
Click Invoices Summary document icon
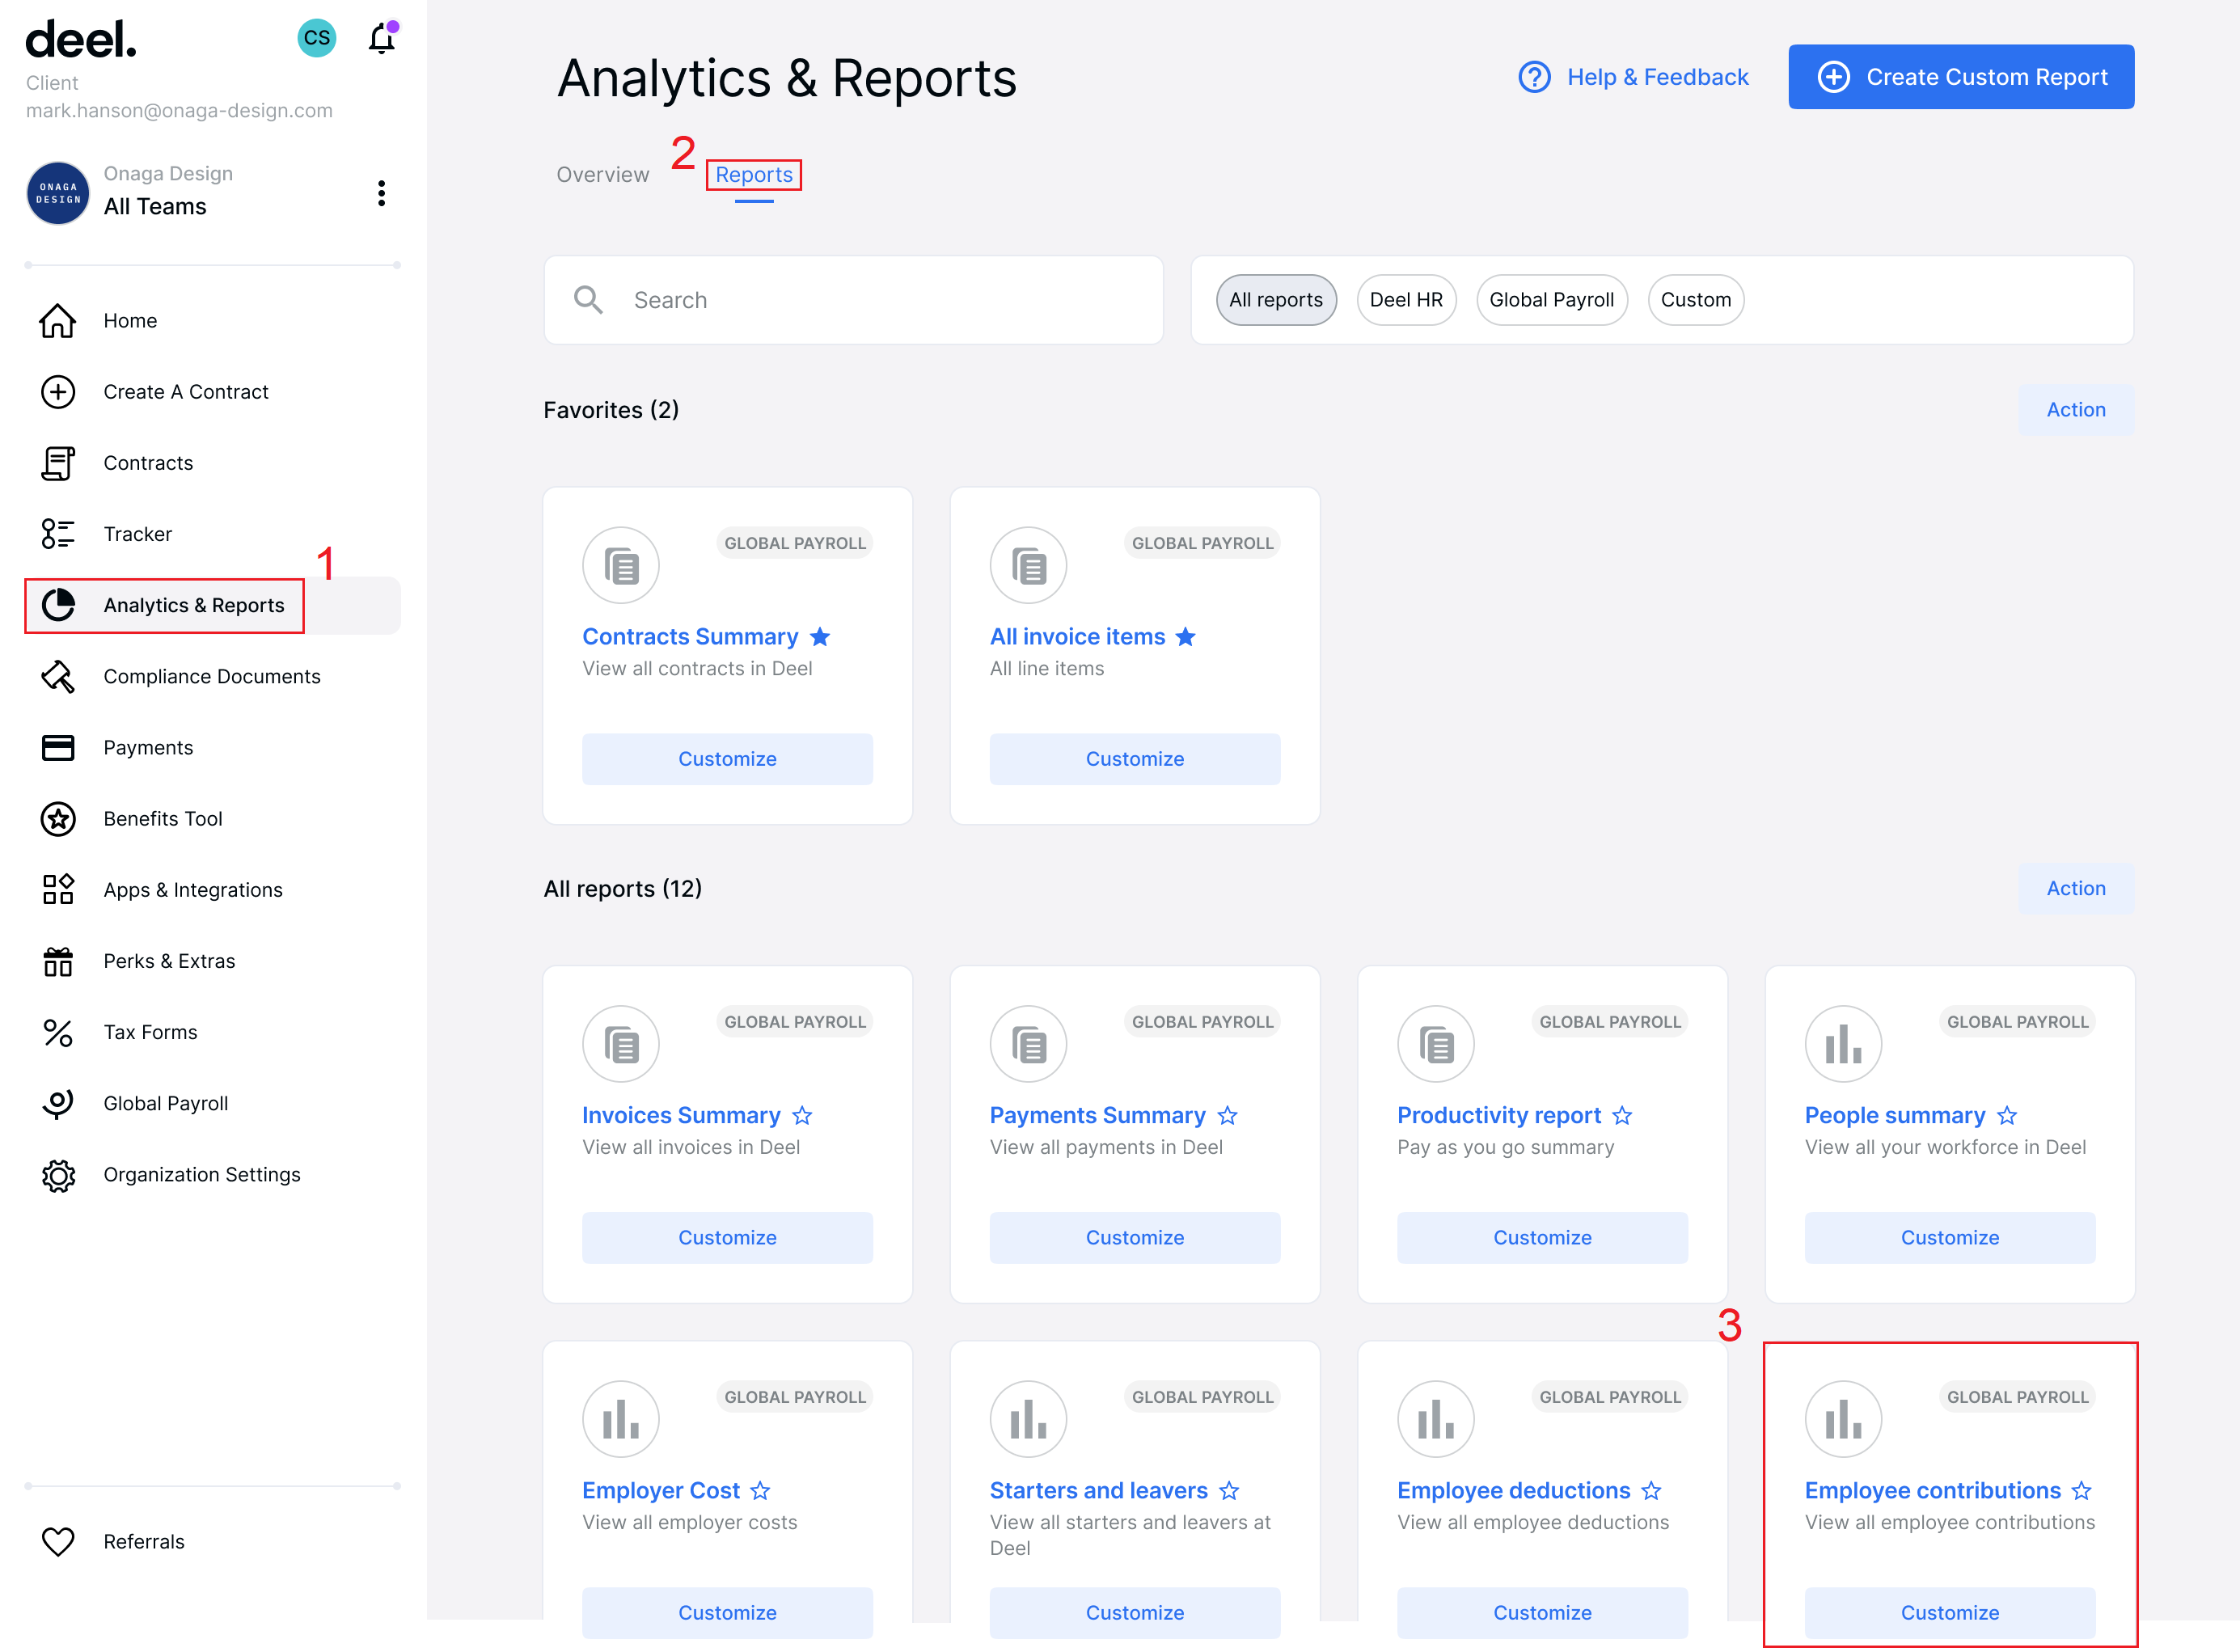tap(620, 1044)
